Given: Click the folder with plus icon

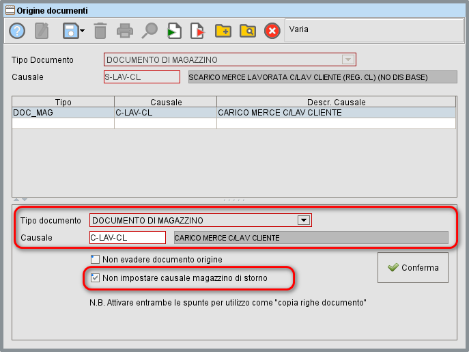Looking at the screenshot, I should 223,31.
